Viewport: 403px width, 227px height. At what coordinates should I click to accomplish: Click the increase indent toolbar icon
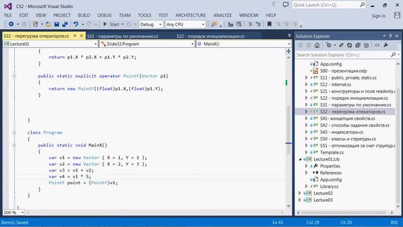pos(239,24)
